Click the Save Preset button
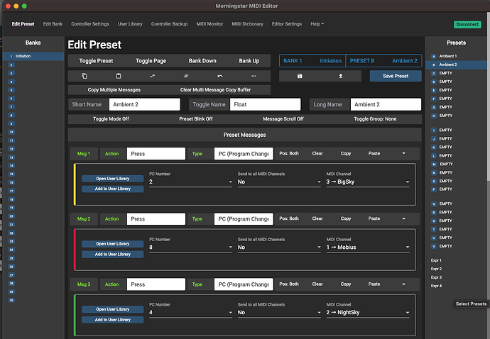This screenshot has width=490, height=339. (396, 76)
